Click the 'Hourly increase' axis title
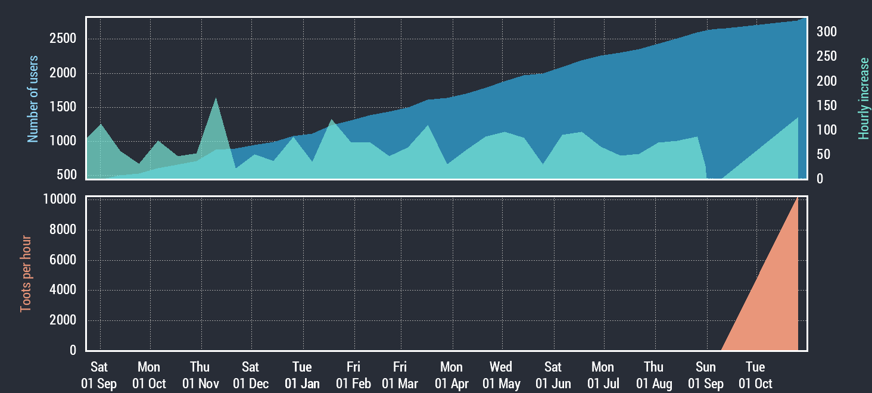The height and width of the screenshot is (393, 872). (863, 99)
